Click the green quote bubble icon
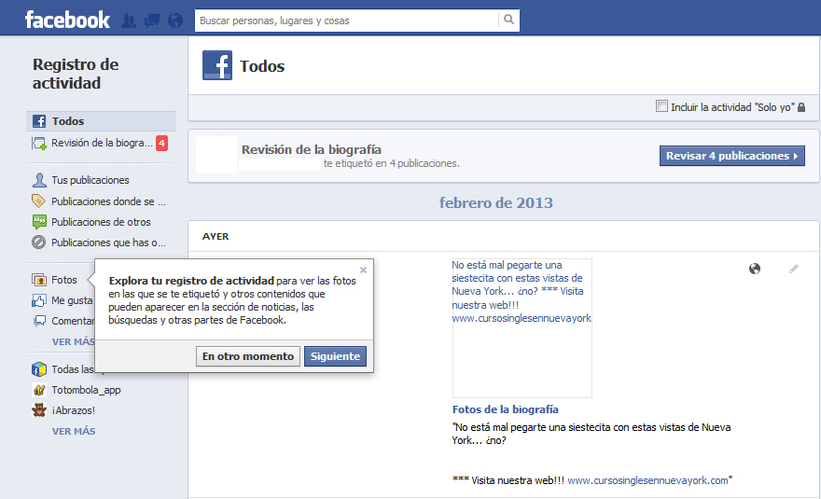The height and width of the screenshot is (499, 821). pyautogui.click(x=39, y=221)
